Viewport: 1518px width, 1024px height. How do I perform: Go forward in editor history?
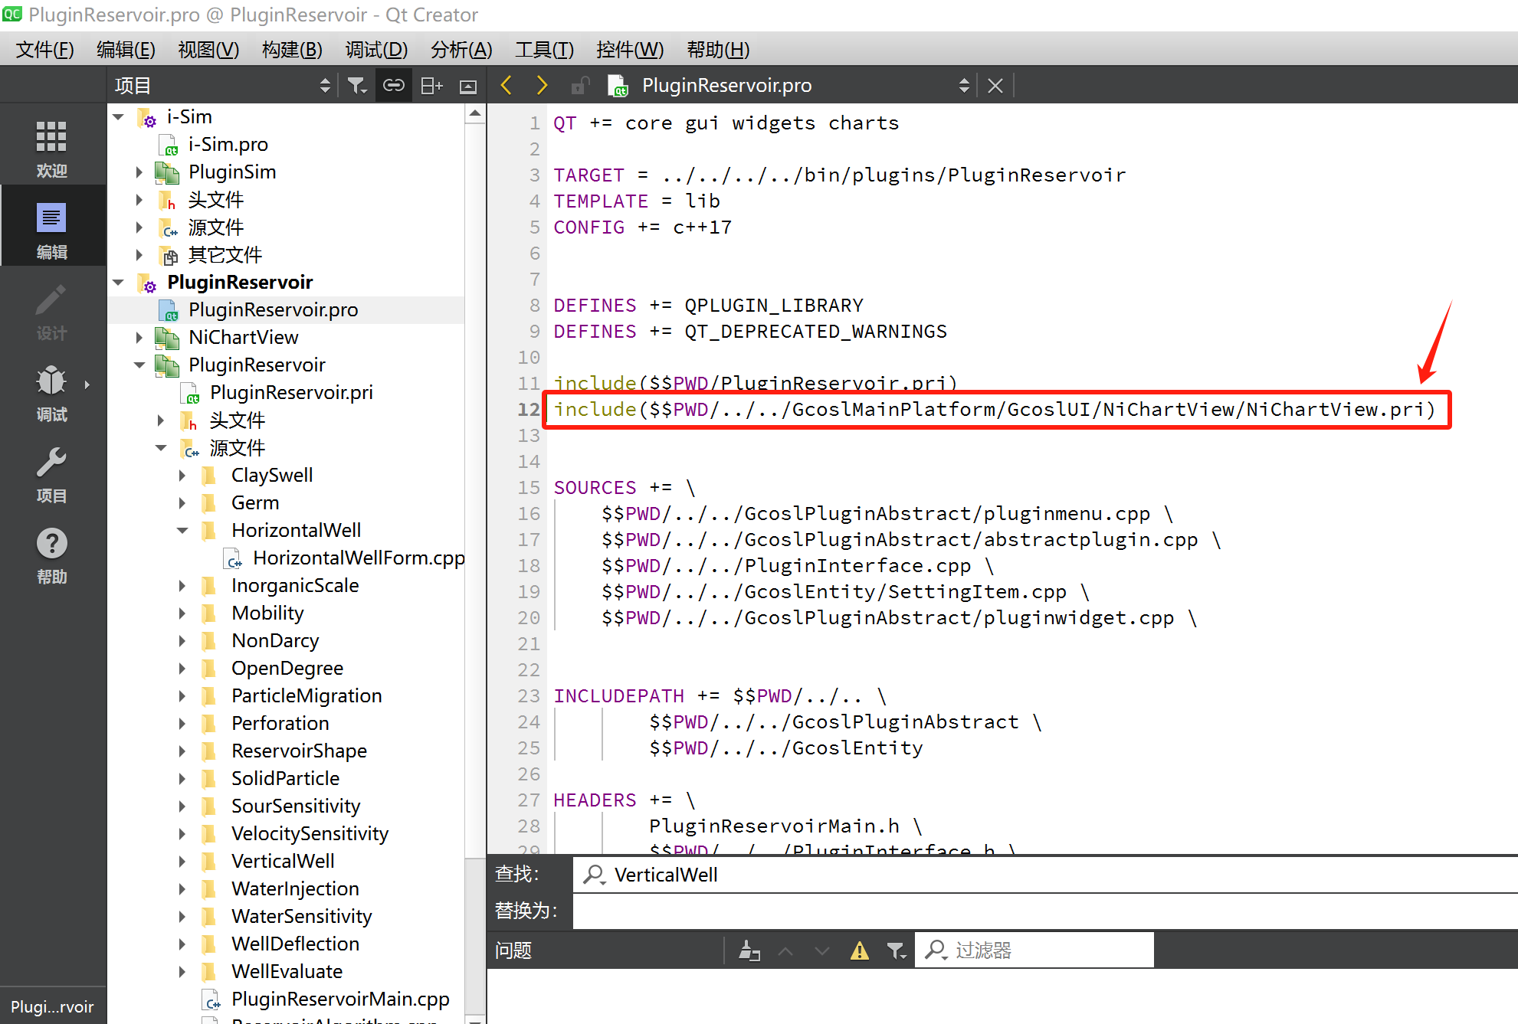[x=542, y=86]
